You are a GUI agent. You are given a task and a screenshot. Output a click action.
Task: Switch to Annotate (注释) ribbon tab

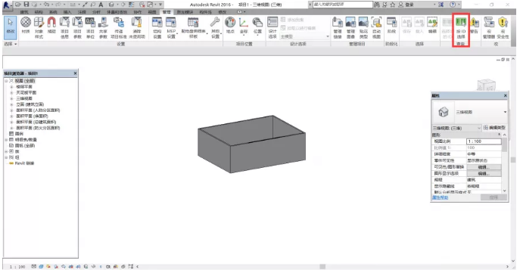tap(82, 12)
